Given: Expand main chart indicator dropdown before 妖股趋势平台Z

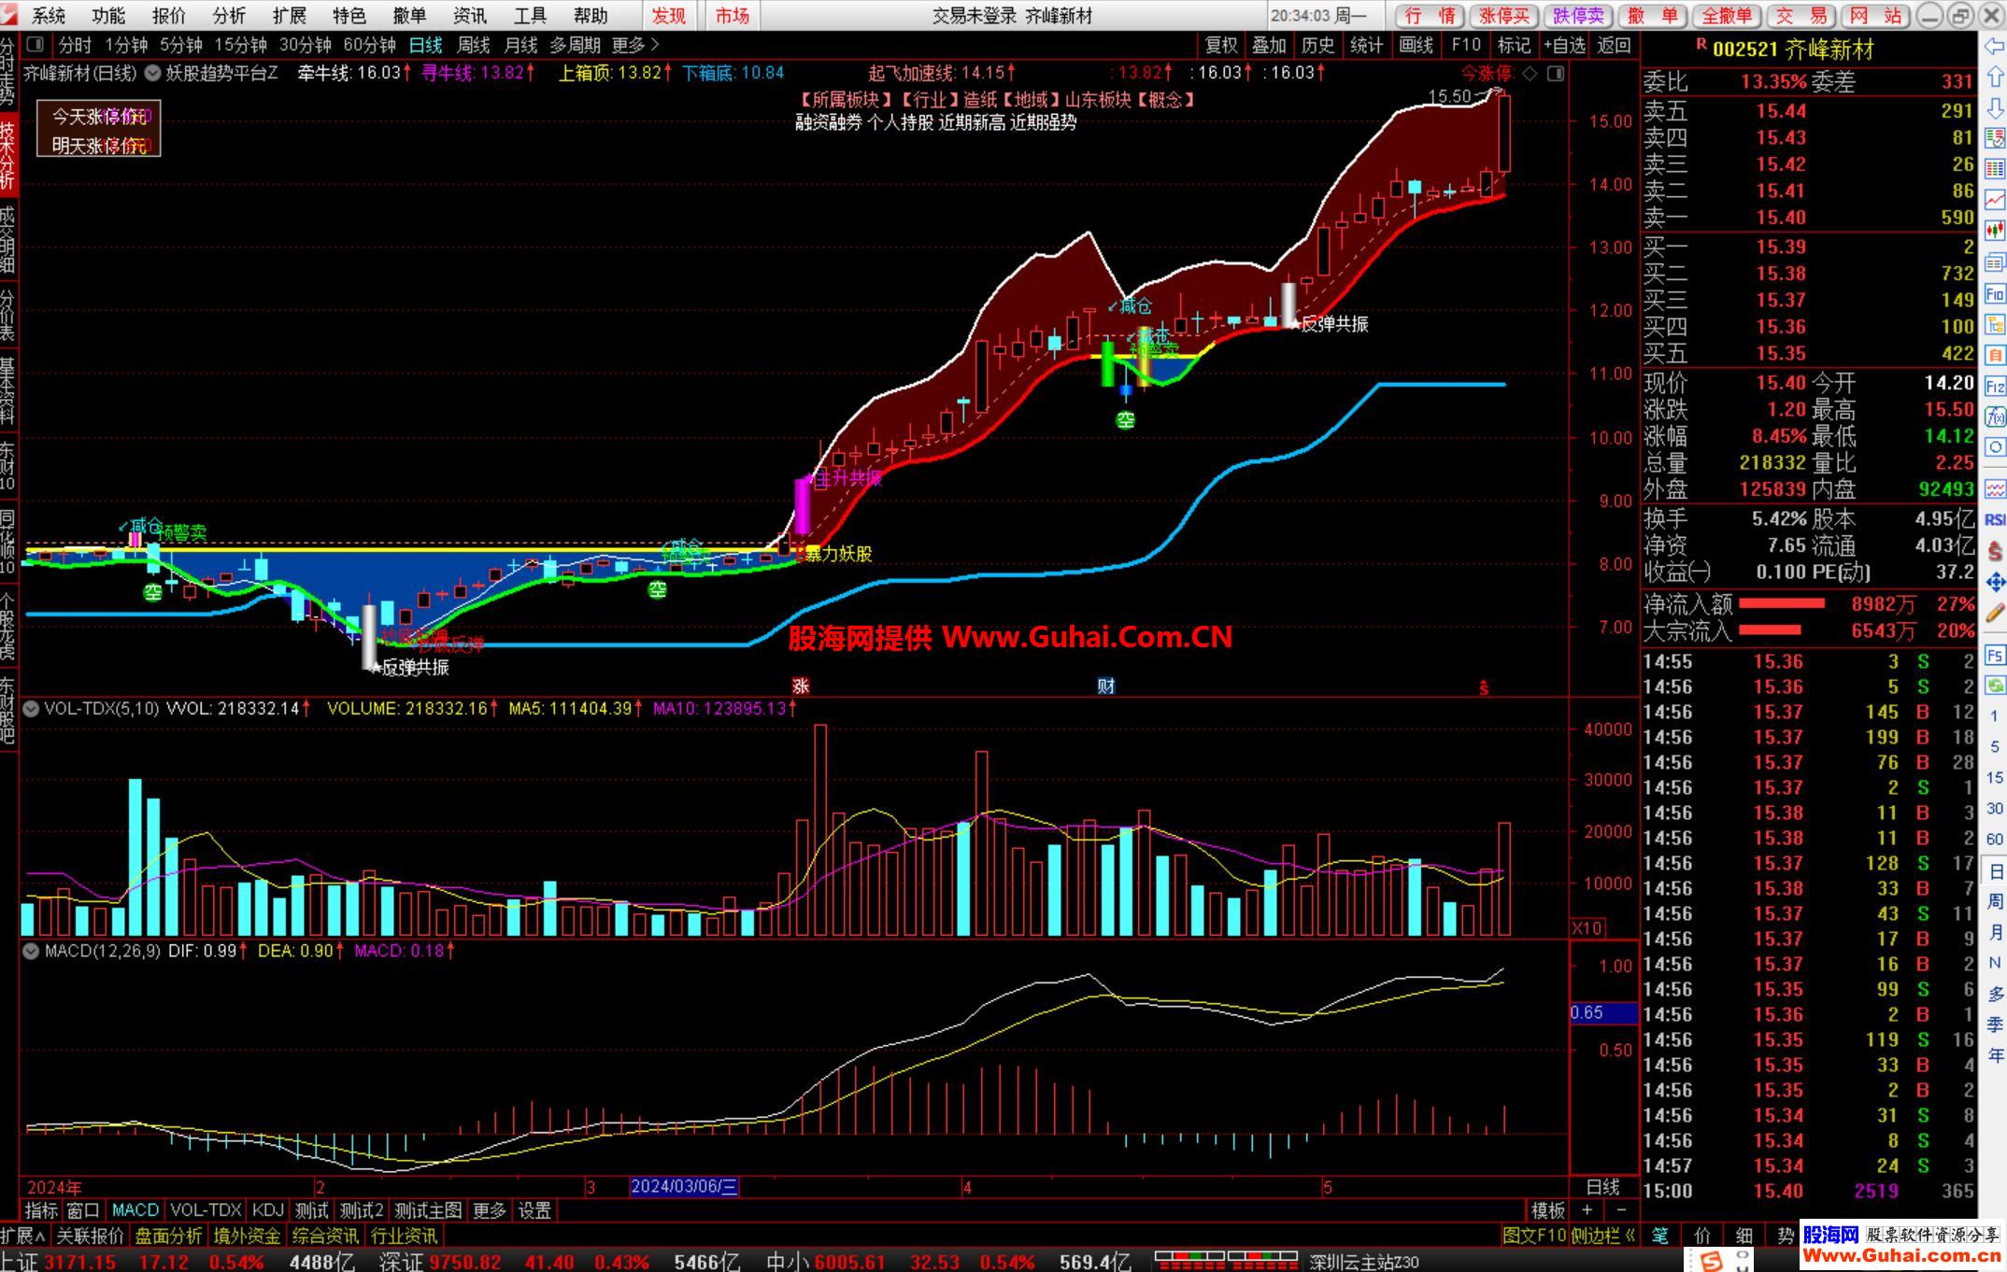Looking at the screenshot, I should click(x=152, y=73).
